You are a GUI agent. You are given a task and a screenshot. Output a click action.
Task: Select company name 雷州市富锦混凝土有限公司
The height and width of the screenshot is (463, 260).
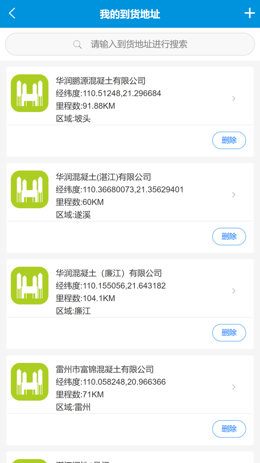(105, 369)
